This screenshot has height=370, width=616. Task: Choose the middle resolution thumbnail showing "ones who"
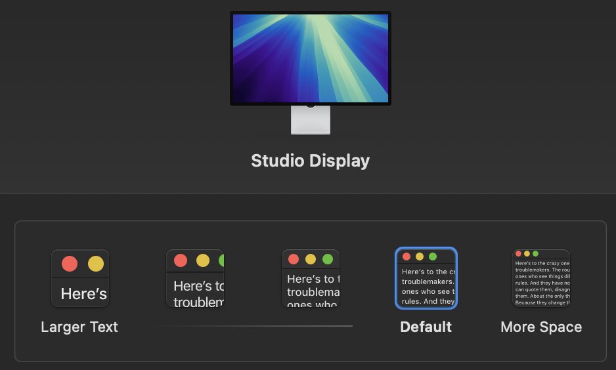pos(311,278)
